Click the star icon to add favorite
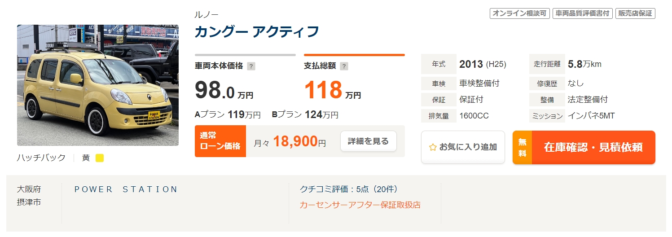The image size is (672, 237). coord(433,147)
